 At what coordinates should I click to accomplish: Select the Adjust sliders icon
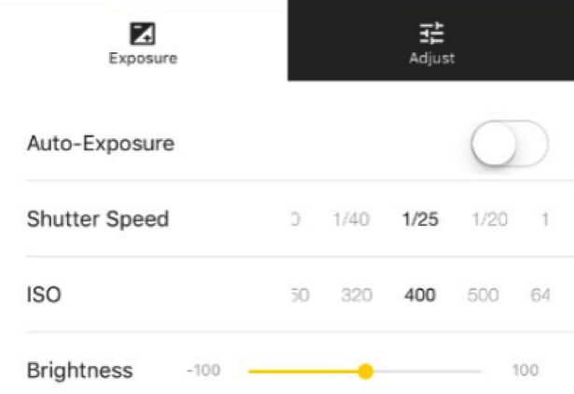[x=431, y=34]
